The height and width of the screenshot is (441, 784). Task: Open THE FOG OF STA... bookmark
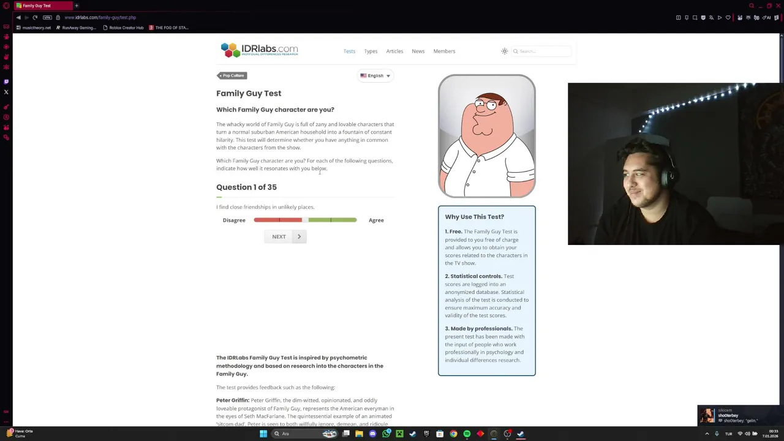[x=168, y=28]
